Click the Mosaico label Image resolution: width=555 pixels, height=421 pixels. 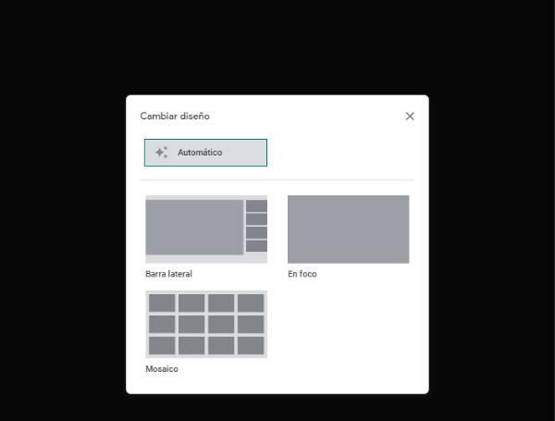(162, 369)
